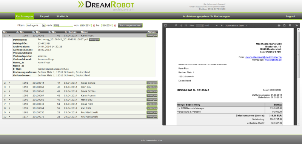Expand row 2 Klaus Schulz details

coord(9,83)
